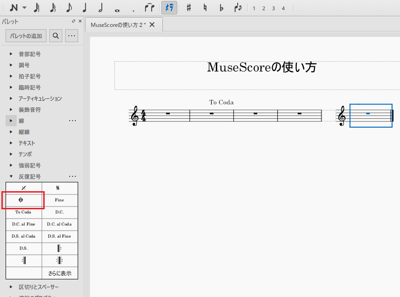This screenshot has height=297, width=400.
Task: Expand the 調号 palette
Action: tap(11, 65)
